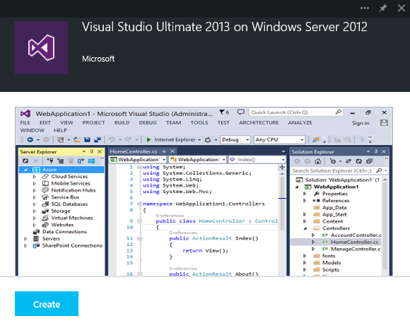The height and width of the screenshot is (321, 410).
Task: Open the FILE menu in Visual Studio
Action: 25,123
